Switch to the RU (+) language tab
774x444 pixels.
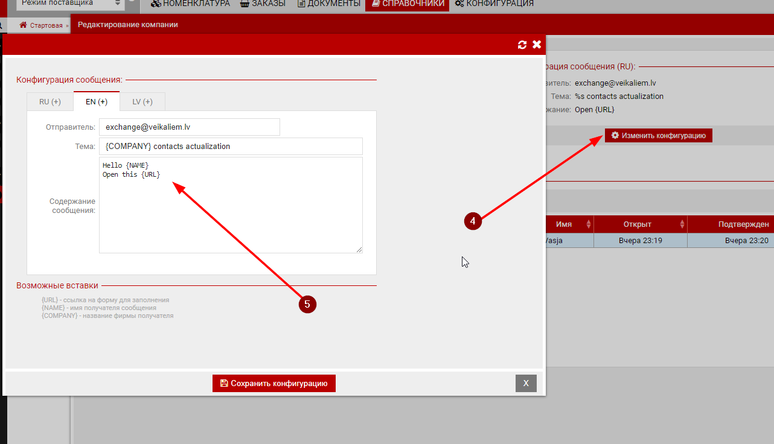(50, 101)
